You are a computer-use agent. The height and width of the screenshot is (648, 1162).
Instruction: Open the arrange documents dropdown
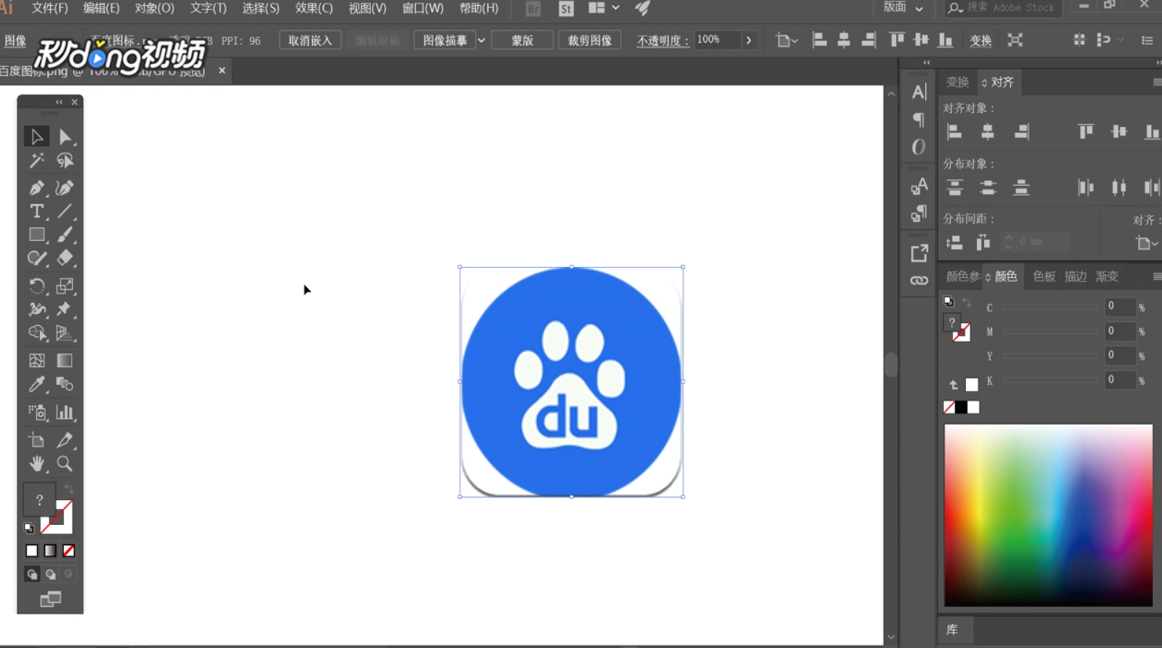click(x=604, y=8)
